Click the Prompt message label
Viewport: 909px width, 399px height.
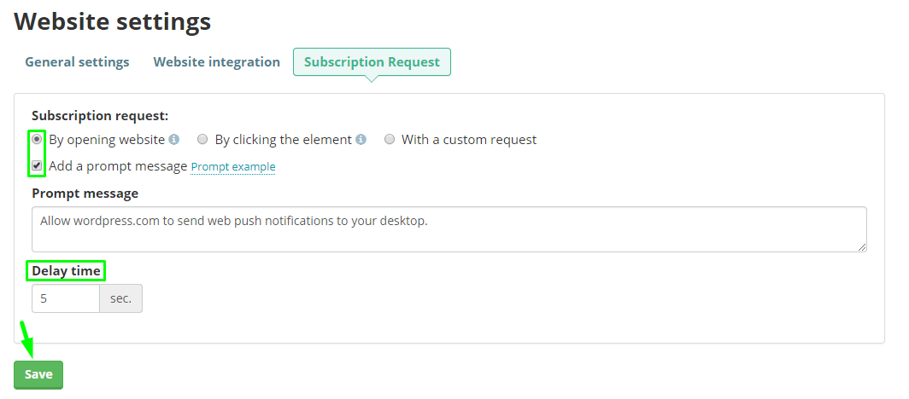85,194
